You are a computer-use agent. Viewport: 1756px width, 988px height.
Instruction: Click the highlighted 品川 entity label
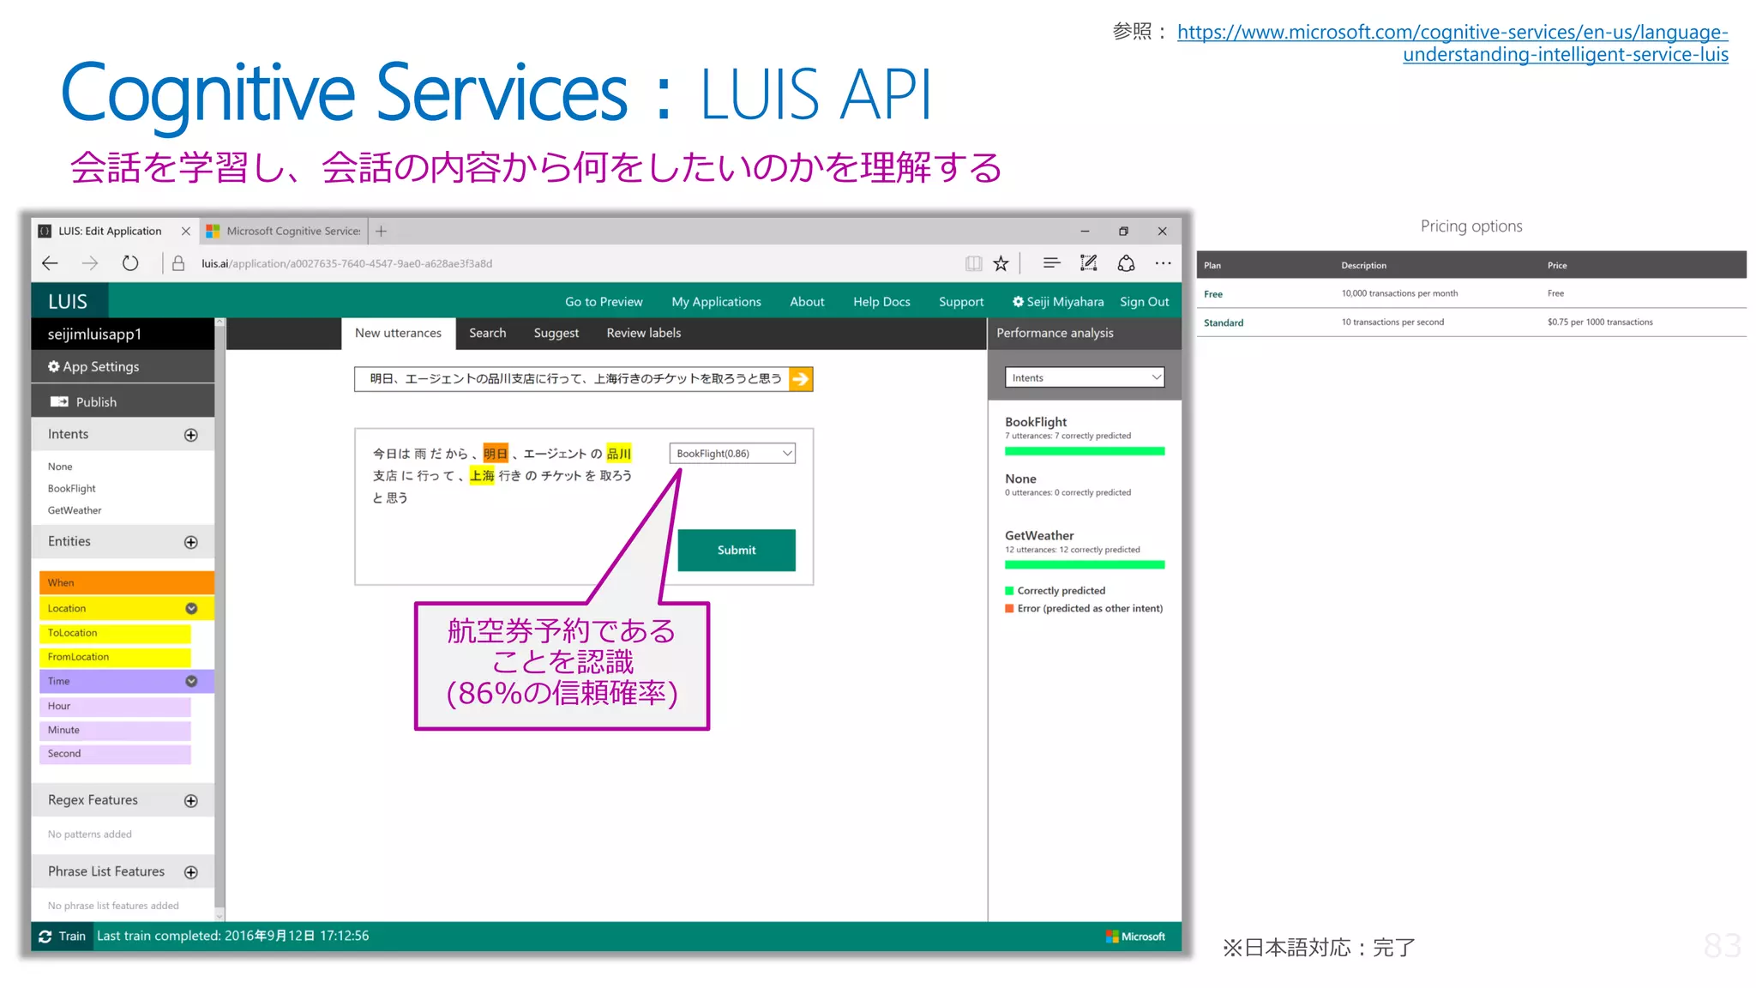point(619,454)
